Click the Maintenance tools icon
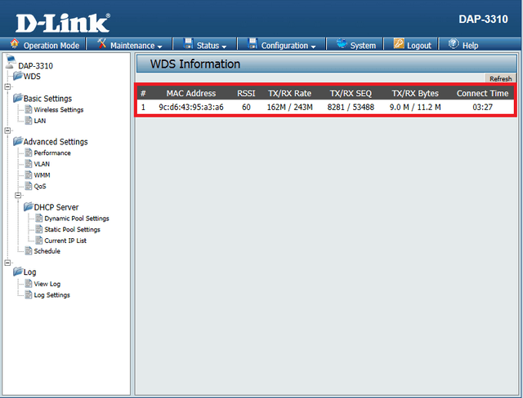 (x=101, y=43)
